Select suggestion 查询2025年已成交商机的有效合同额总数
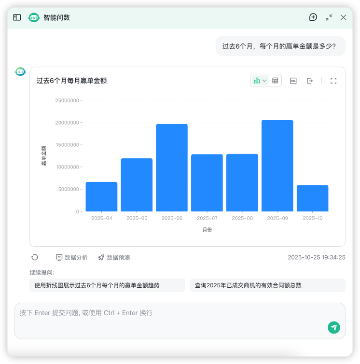Viewport: 360px width, 364px height. click(x=267, y=285)
